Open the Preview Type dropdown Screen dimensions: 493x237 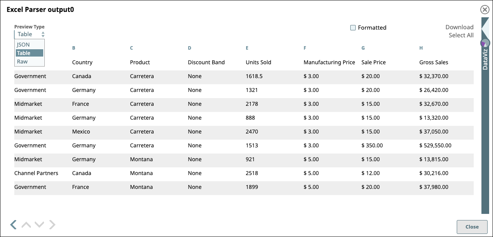pos(30,34)
